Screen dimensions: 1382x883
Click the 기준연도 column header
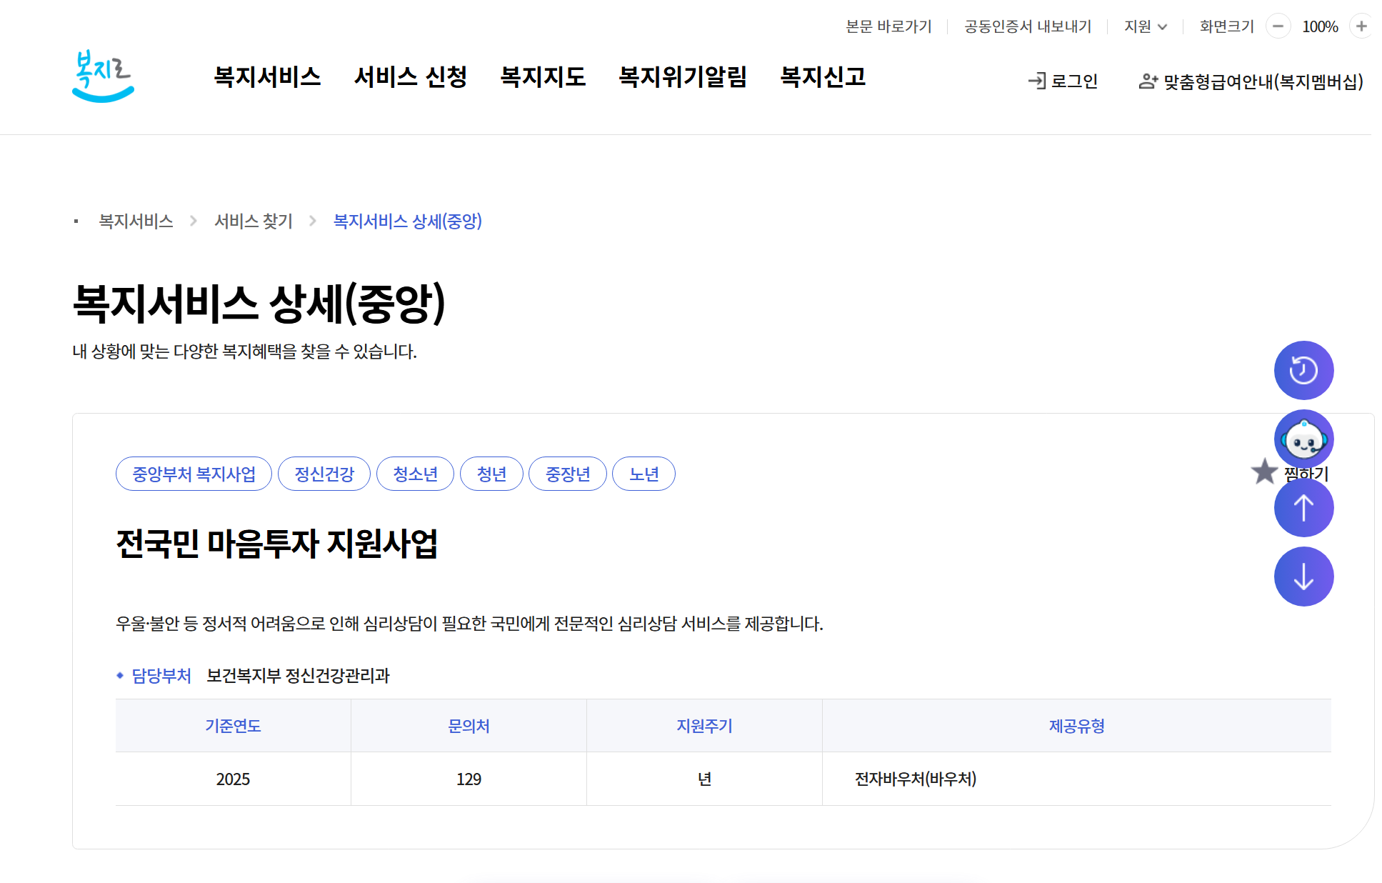tap(233, 726)
